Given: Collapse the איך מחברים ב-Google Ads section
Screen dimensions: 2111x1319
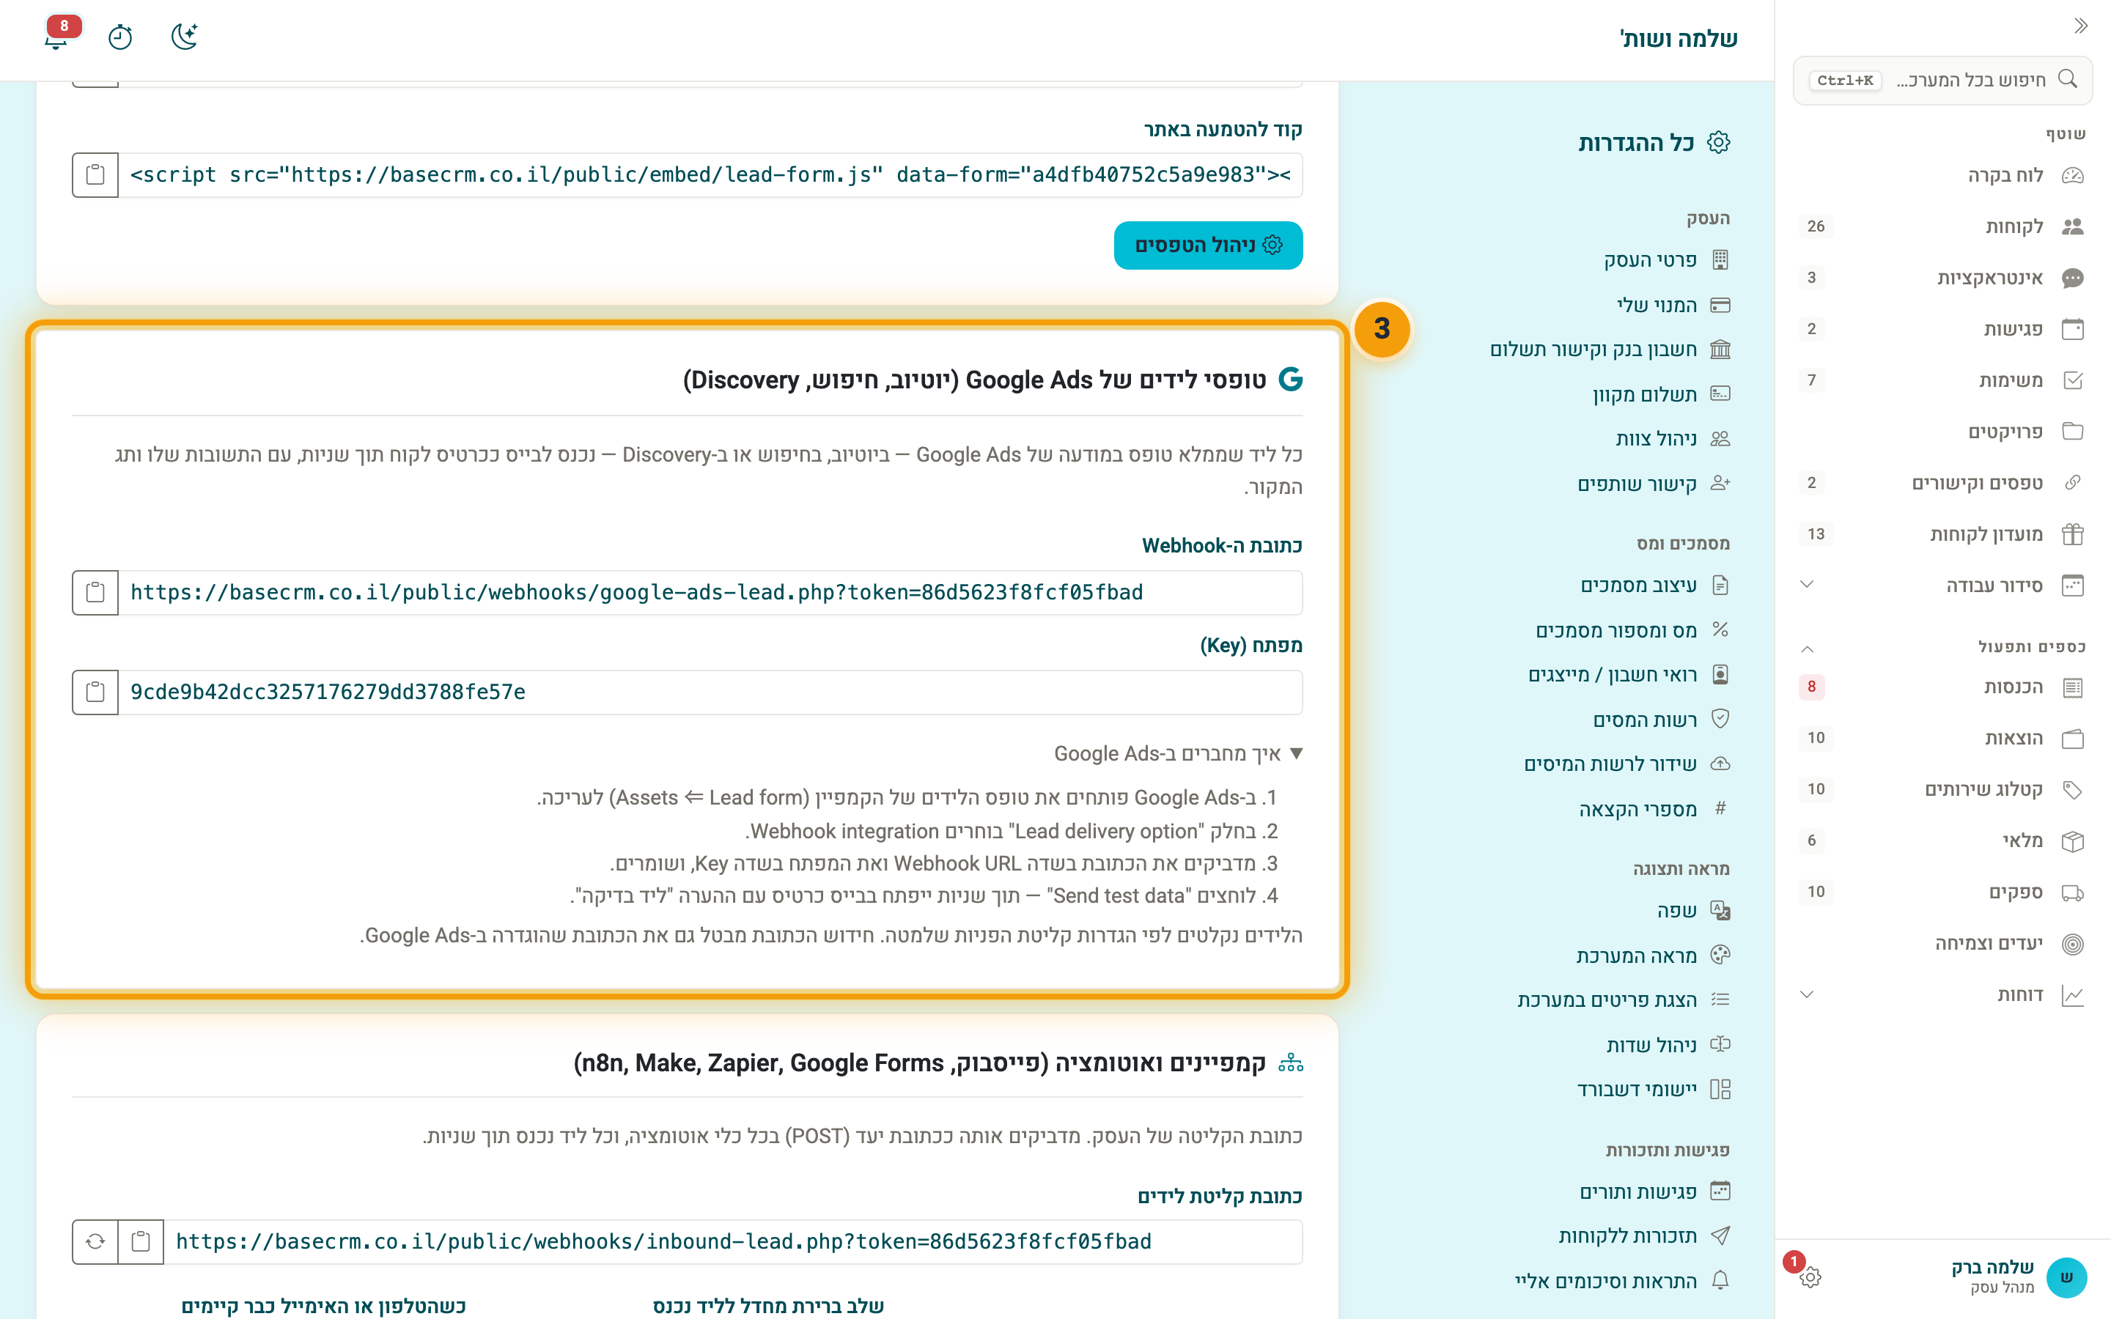Looking at the screenshot, I should pos(1179,754).
